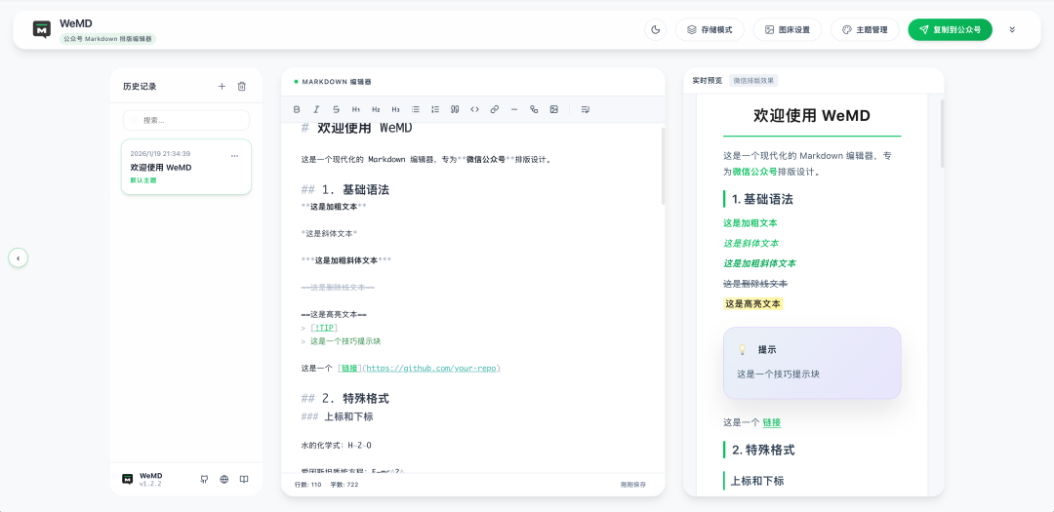Delete history using the trash icon
This screenshot has width=1054, height=512.
coord(242,86)
